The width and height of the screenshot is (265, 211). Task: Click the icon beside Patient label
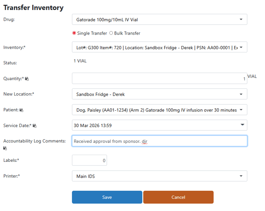[21, 110]
